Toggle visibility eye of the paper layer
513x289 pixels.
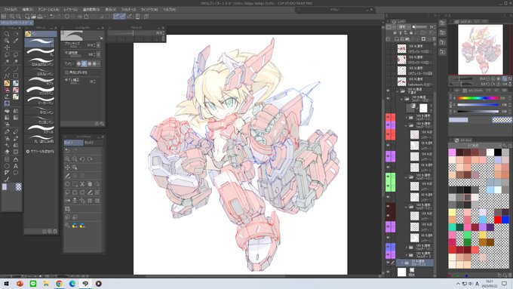point(389,272)
